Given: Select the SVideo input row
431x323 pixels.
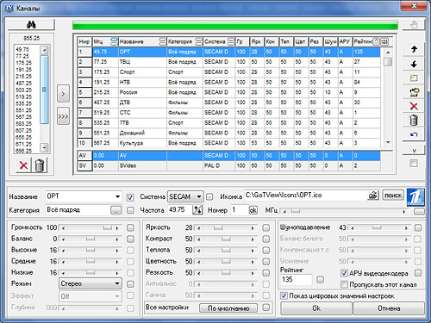Looking at the screenshot, I should 229,165.
